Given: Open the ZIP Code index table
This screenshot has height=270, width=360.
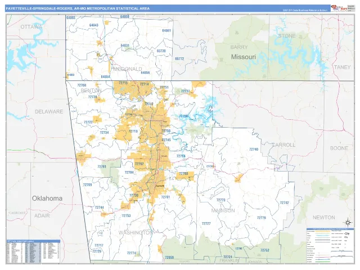Looking at the screenshot, I should [x=33, y=251].
